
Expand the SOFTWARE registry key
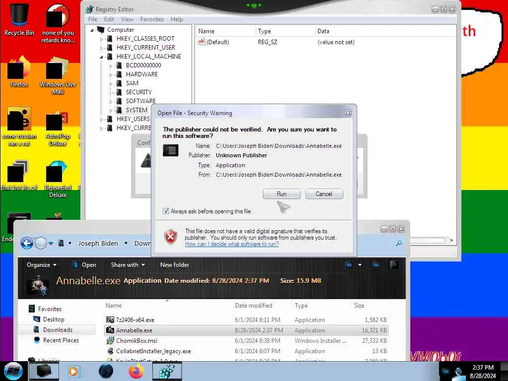(x=111, y=101)
